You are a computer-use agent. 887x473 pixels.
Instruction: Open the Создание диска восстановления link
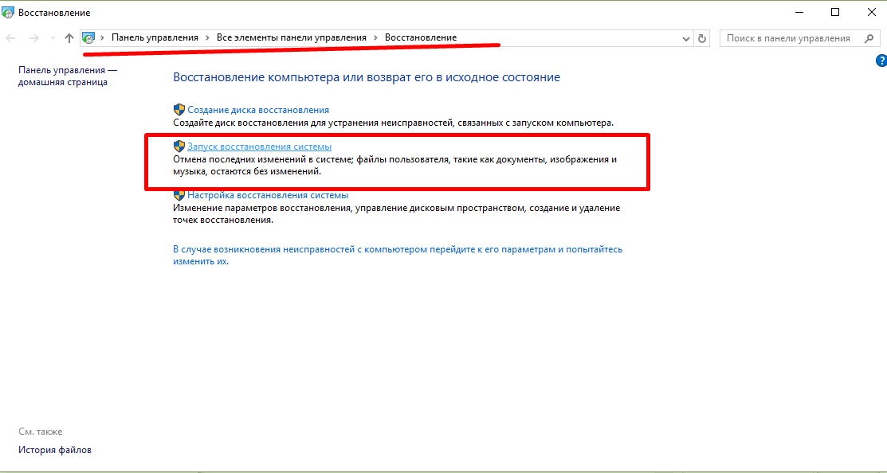pos(258,110)
